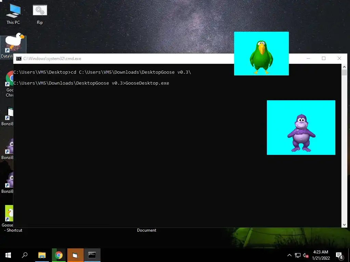Viewport: 350px width, 262px height.
Task: Click the cmd.exe window title text
Action: (52, 59)
